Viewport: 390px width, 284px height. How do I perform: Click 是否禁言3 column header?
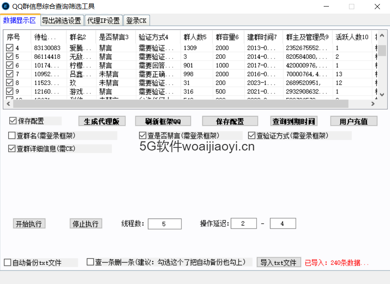pyautogui.click(x=116, y=37)
